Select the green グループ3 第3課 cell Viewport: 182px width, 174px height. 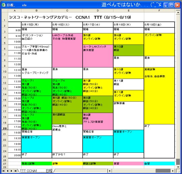tap(36, 121)
